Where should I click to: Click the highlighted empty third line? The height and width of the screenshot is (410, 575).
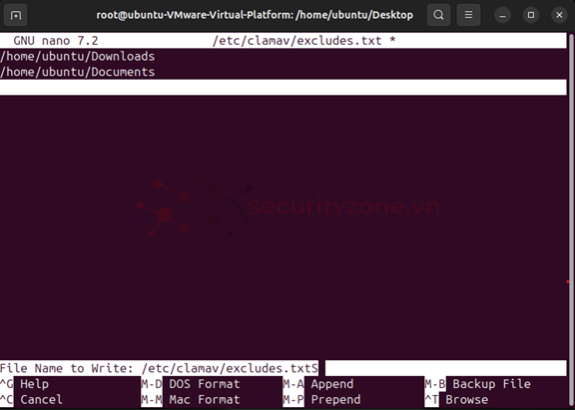click(284, 88)
